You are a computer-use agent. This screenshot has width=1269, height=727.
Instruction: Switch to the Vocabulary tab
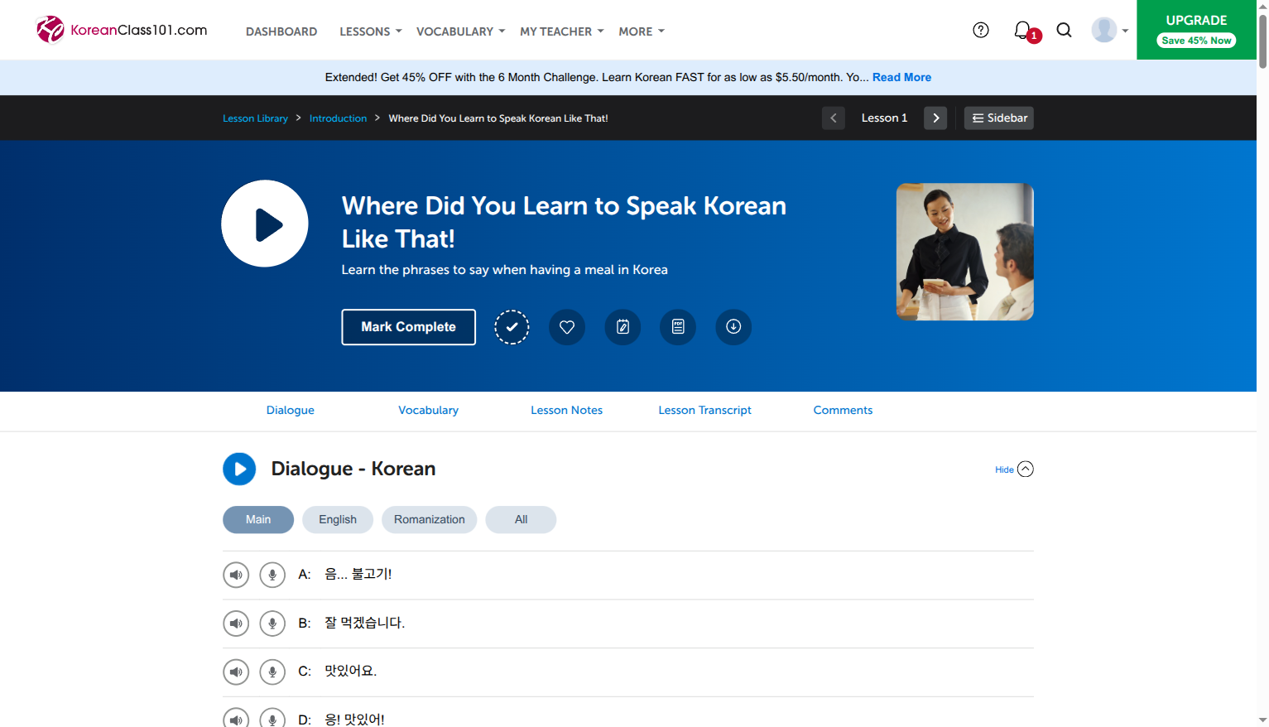[428, 411]
